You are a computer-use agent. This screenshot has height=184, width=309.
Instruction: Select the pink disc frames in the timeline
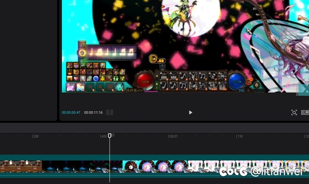point(155,167)
